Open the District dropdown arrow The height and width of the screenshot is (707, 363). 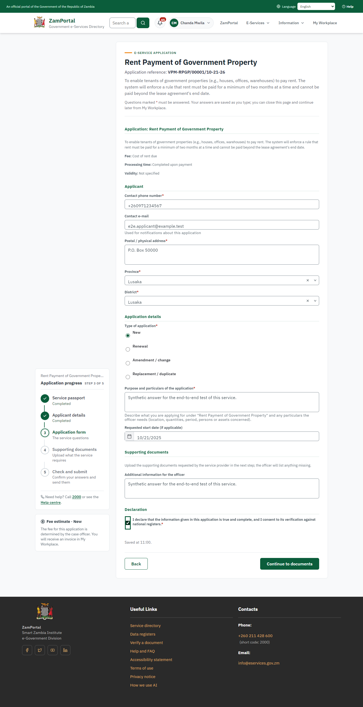pyautogui.click(x=315, y=301)
